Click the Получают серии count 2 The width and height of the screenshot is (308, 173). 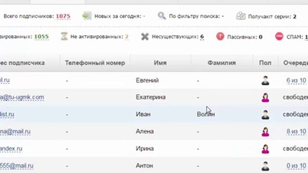click(x=295, y=17)
